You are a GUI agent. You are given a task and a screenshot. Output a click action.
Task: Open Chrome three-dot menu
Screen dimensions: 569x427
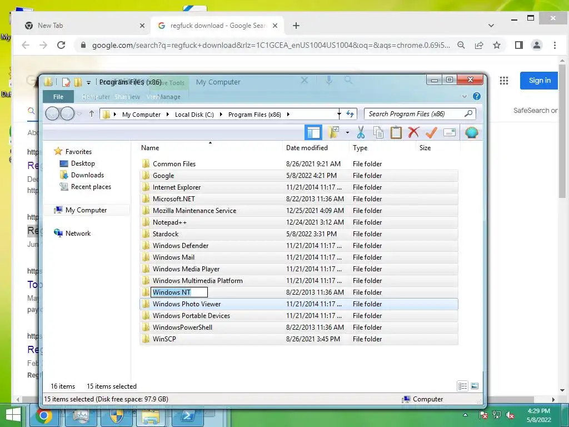tap(555, 45)
